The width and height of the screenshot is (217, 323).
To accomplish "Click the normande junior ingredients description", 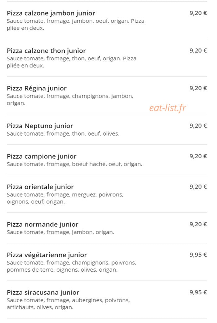I will click(x=60, y=232).
